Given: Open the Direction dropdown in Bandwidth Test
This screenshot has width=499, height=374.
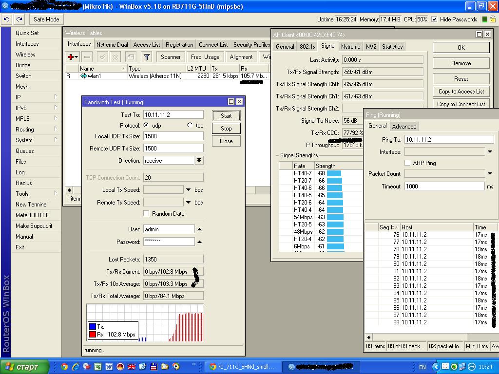Looking at the screenshot, I should (199, 161).
